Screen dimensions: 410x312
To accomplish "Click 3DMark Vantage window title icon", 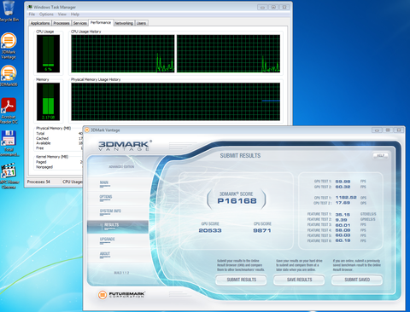I will [87, 130].
